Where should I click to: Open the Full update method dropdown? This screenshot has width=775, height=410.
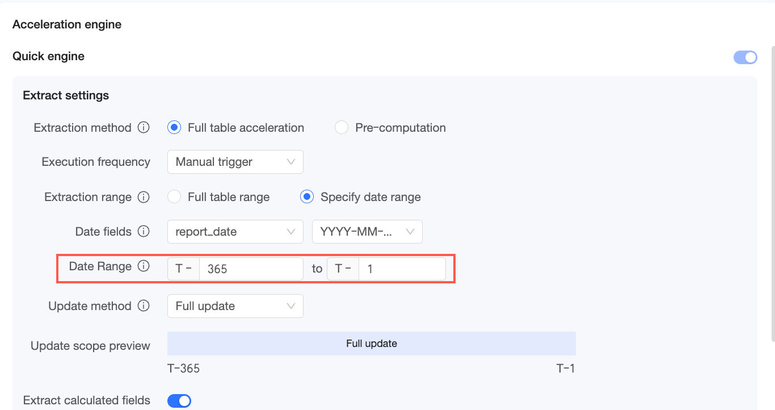pyautogui.click(x=235, y=306)
